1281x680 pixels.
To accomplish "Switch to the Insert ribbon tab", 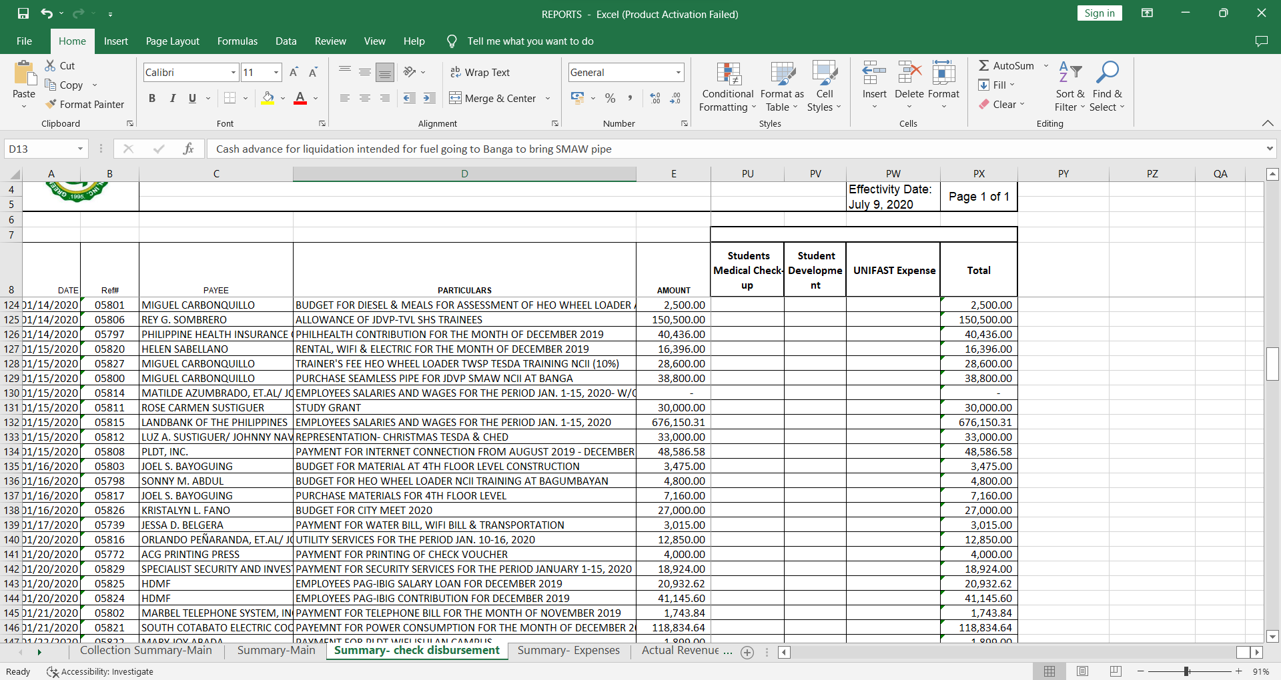I will [x=115, y=41].
